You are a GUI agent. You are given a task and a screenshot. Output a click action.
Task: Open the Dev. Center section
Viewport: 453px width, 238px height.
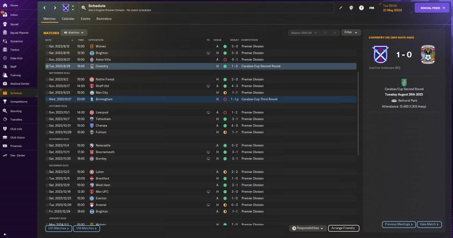click(18, 156)
